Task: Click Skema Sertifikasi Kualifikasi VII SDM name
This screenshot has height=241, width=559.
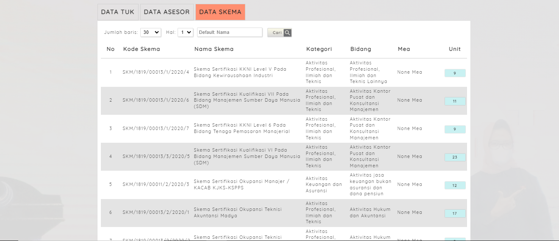Action: click(x=247, y=100)
